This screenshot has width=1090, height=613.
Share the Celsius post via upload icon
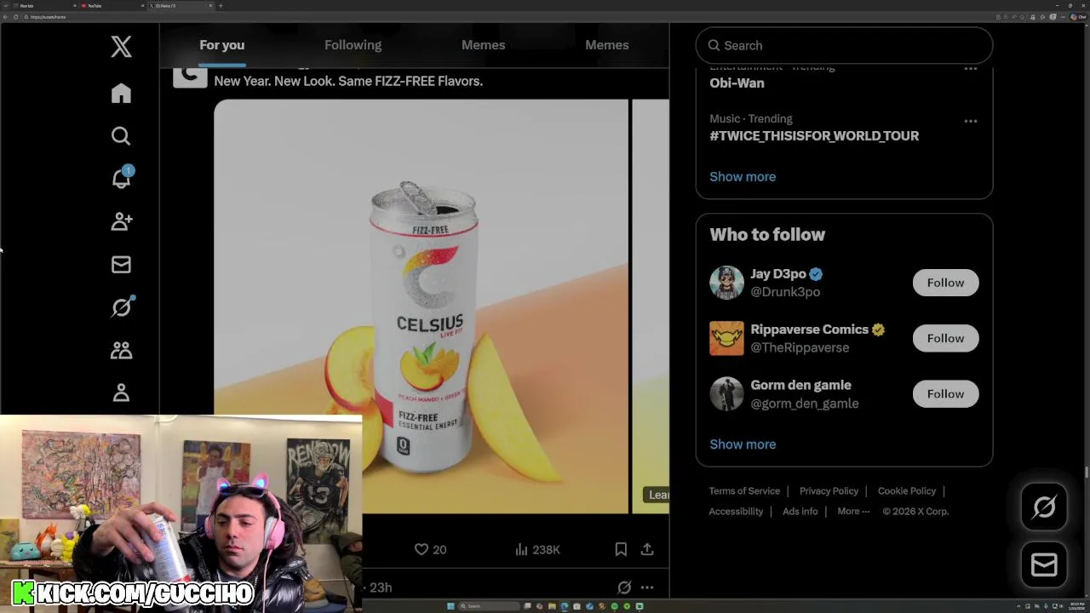click(647, 550)
